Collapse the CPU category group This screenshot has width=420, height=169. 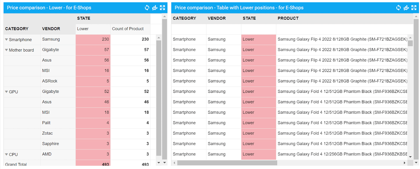(x=7, y=155)
